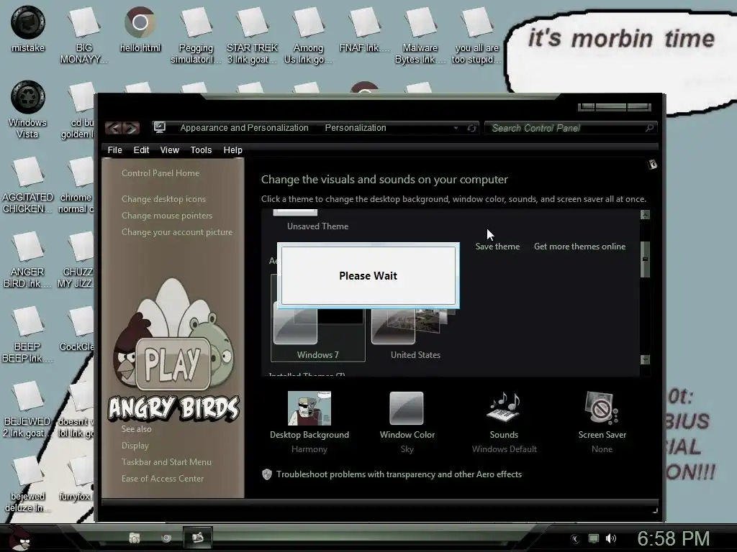The height and width of the screenshot is (552, 737).
Task: Click the help icon in Personalization window
Action: click(652, 165)
